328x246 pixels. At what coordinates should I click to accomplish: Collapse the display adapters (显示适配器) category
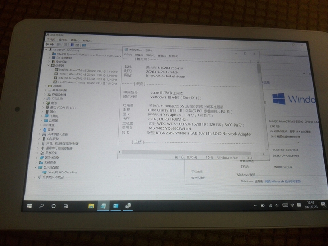point(36,167)
